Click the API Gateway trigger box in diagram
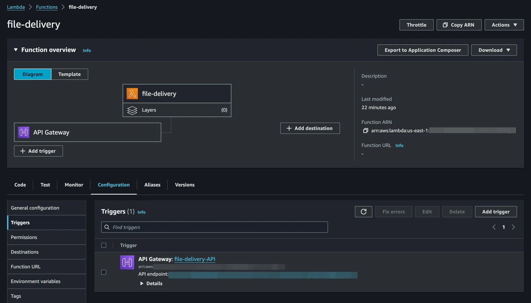 pyautogui.click(x=88, y=132)
